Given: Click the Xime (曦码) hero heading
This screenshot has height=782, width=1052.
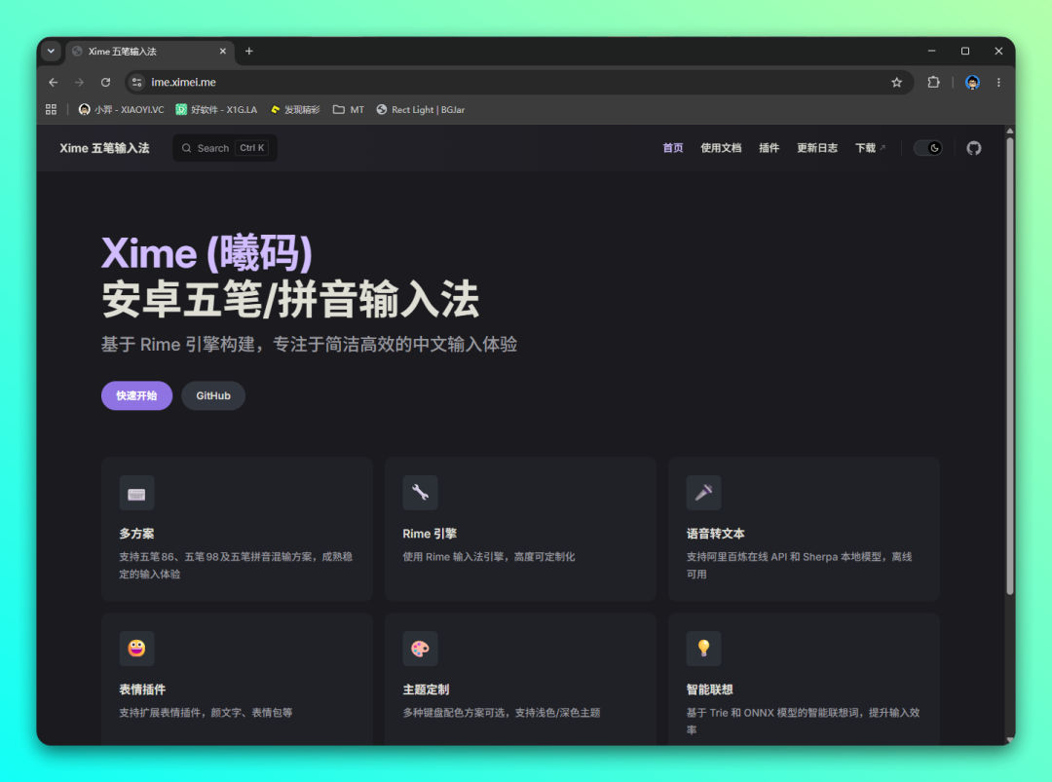Looking at the screenshot, I should click(x=207, y=253).
